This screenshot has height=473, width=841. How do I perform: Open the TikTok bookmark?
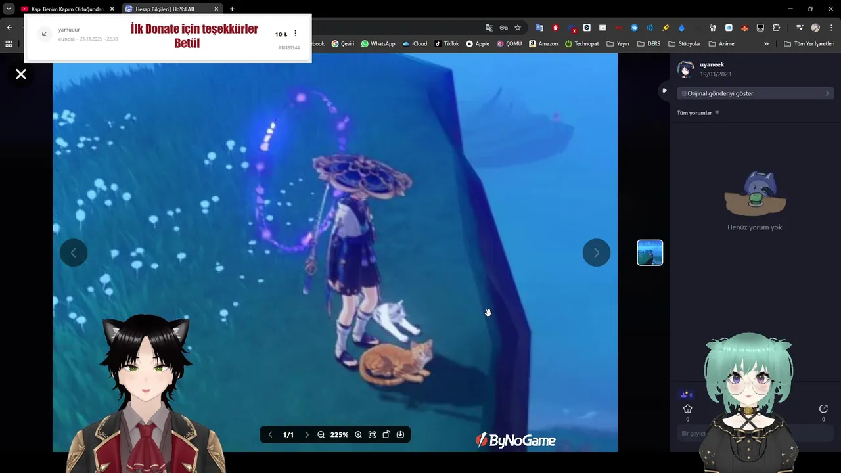[447, 44]
